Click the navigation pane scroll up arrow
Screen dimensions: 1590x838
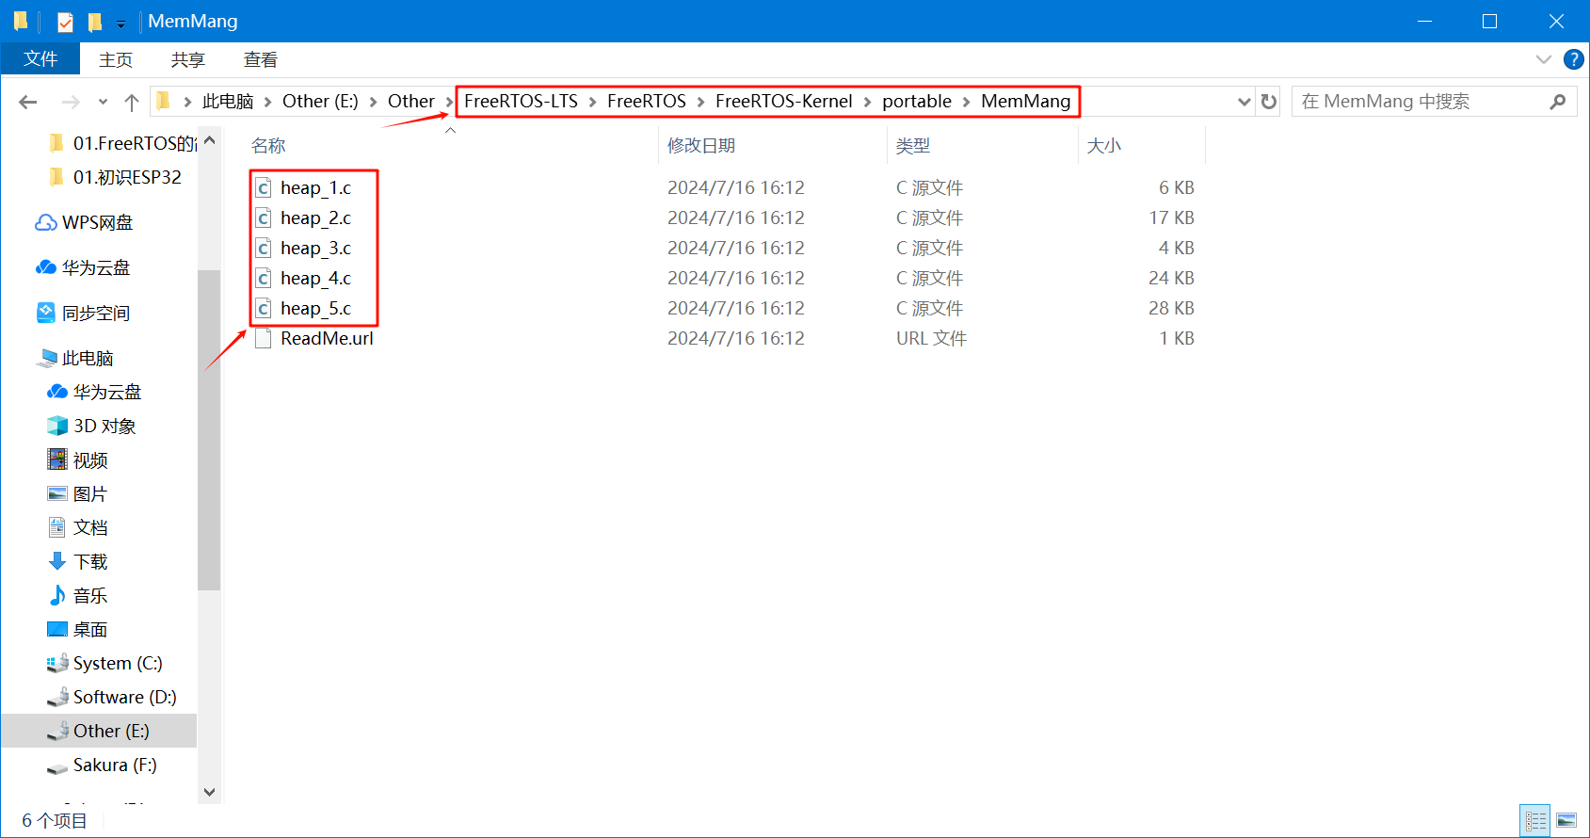click(209, 140)
